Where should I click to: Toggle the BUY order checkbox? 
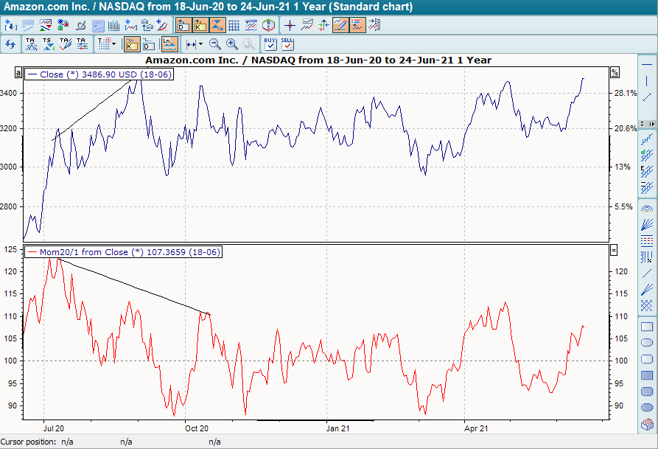point(270,43)
